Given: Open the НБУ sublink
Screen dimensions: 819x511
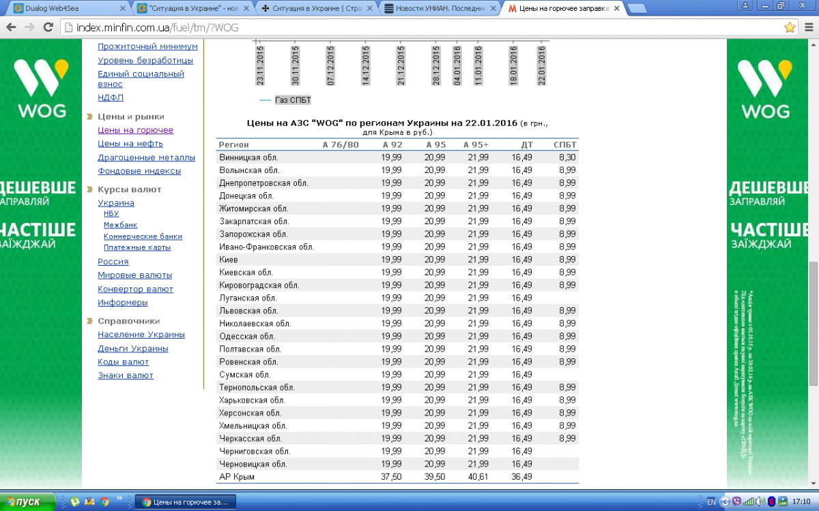Looking at the screenshot, I should [111, 213].
